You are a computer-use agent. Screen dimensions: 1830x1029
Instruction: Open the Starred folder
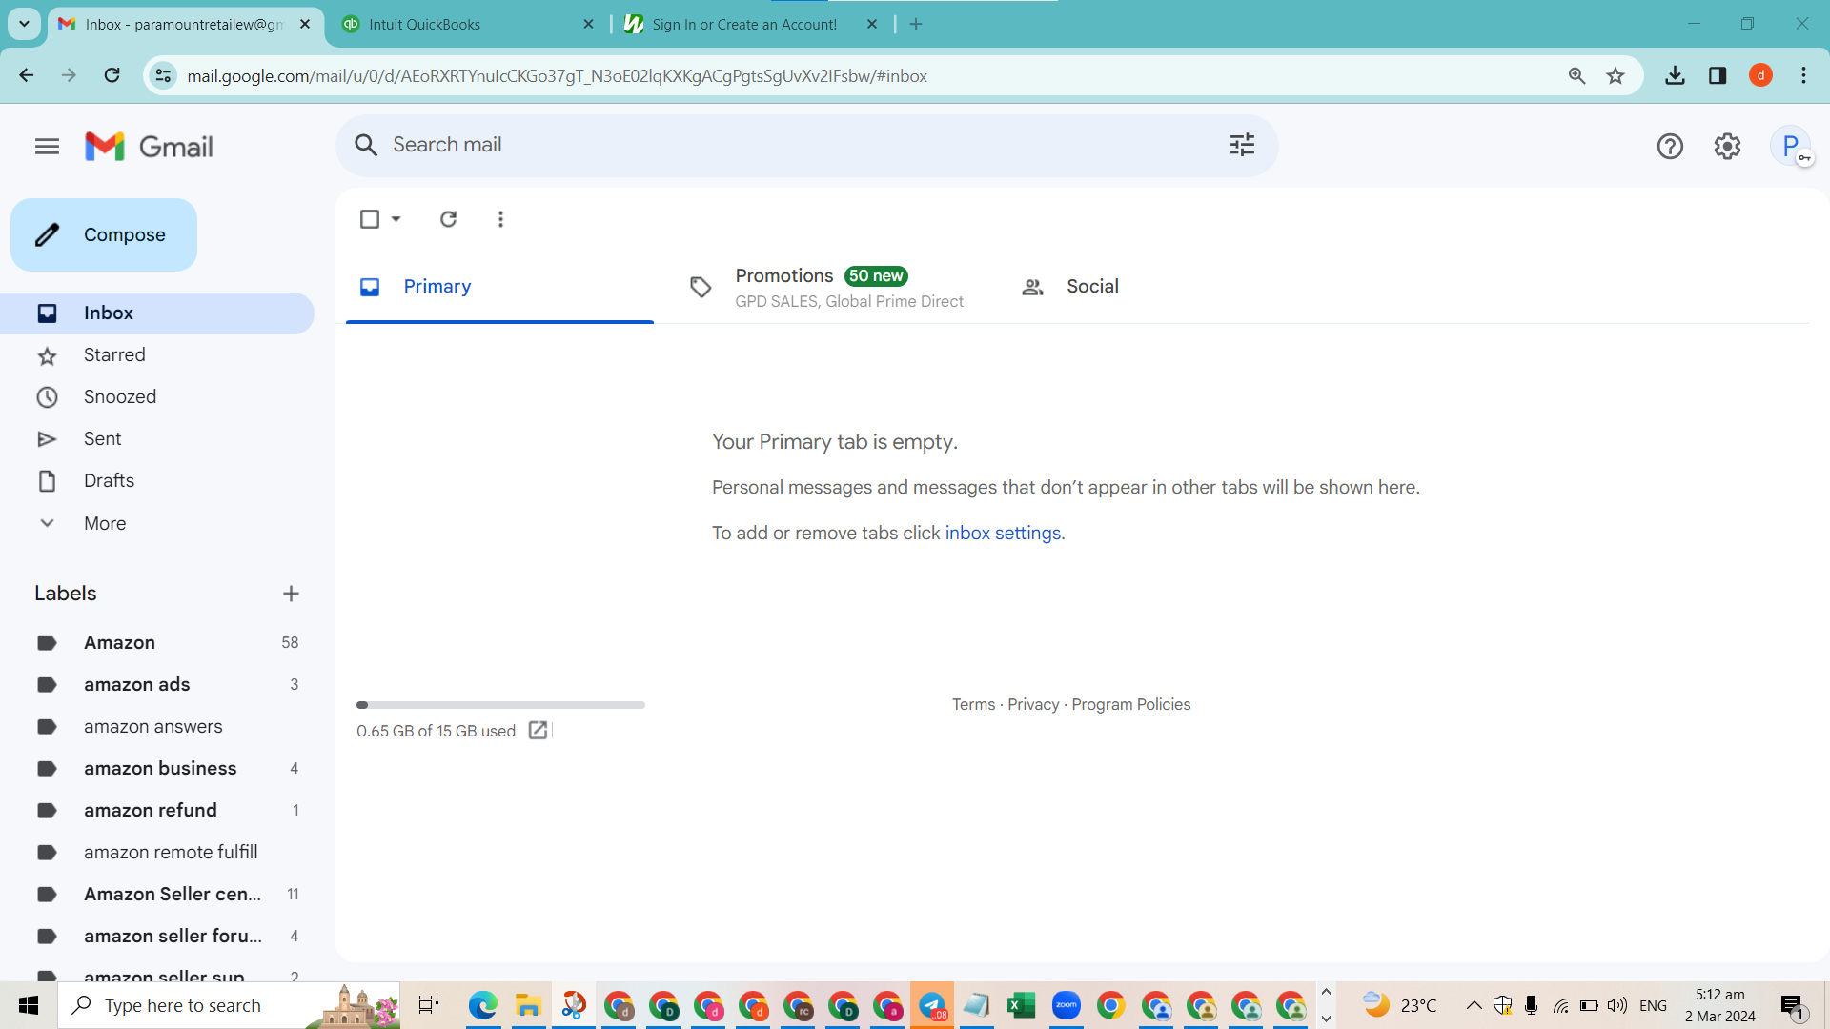click(x=157, y=355)
